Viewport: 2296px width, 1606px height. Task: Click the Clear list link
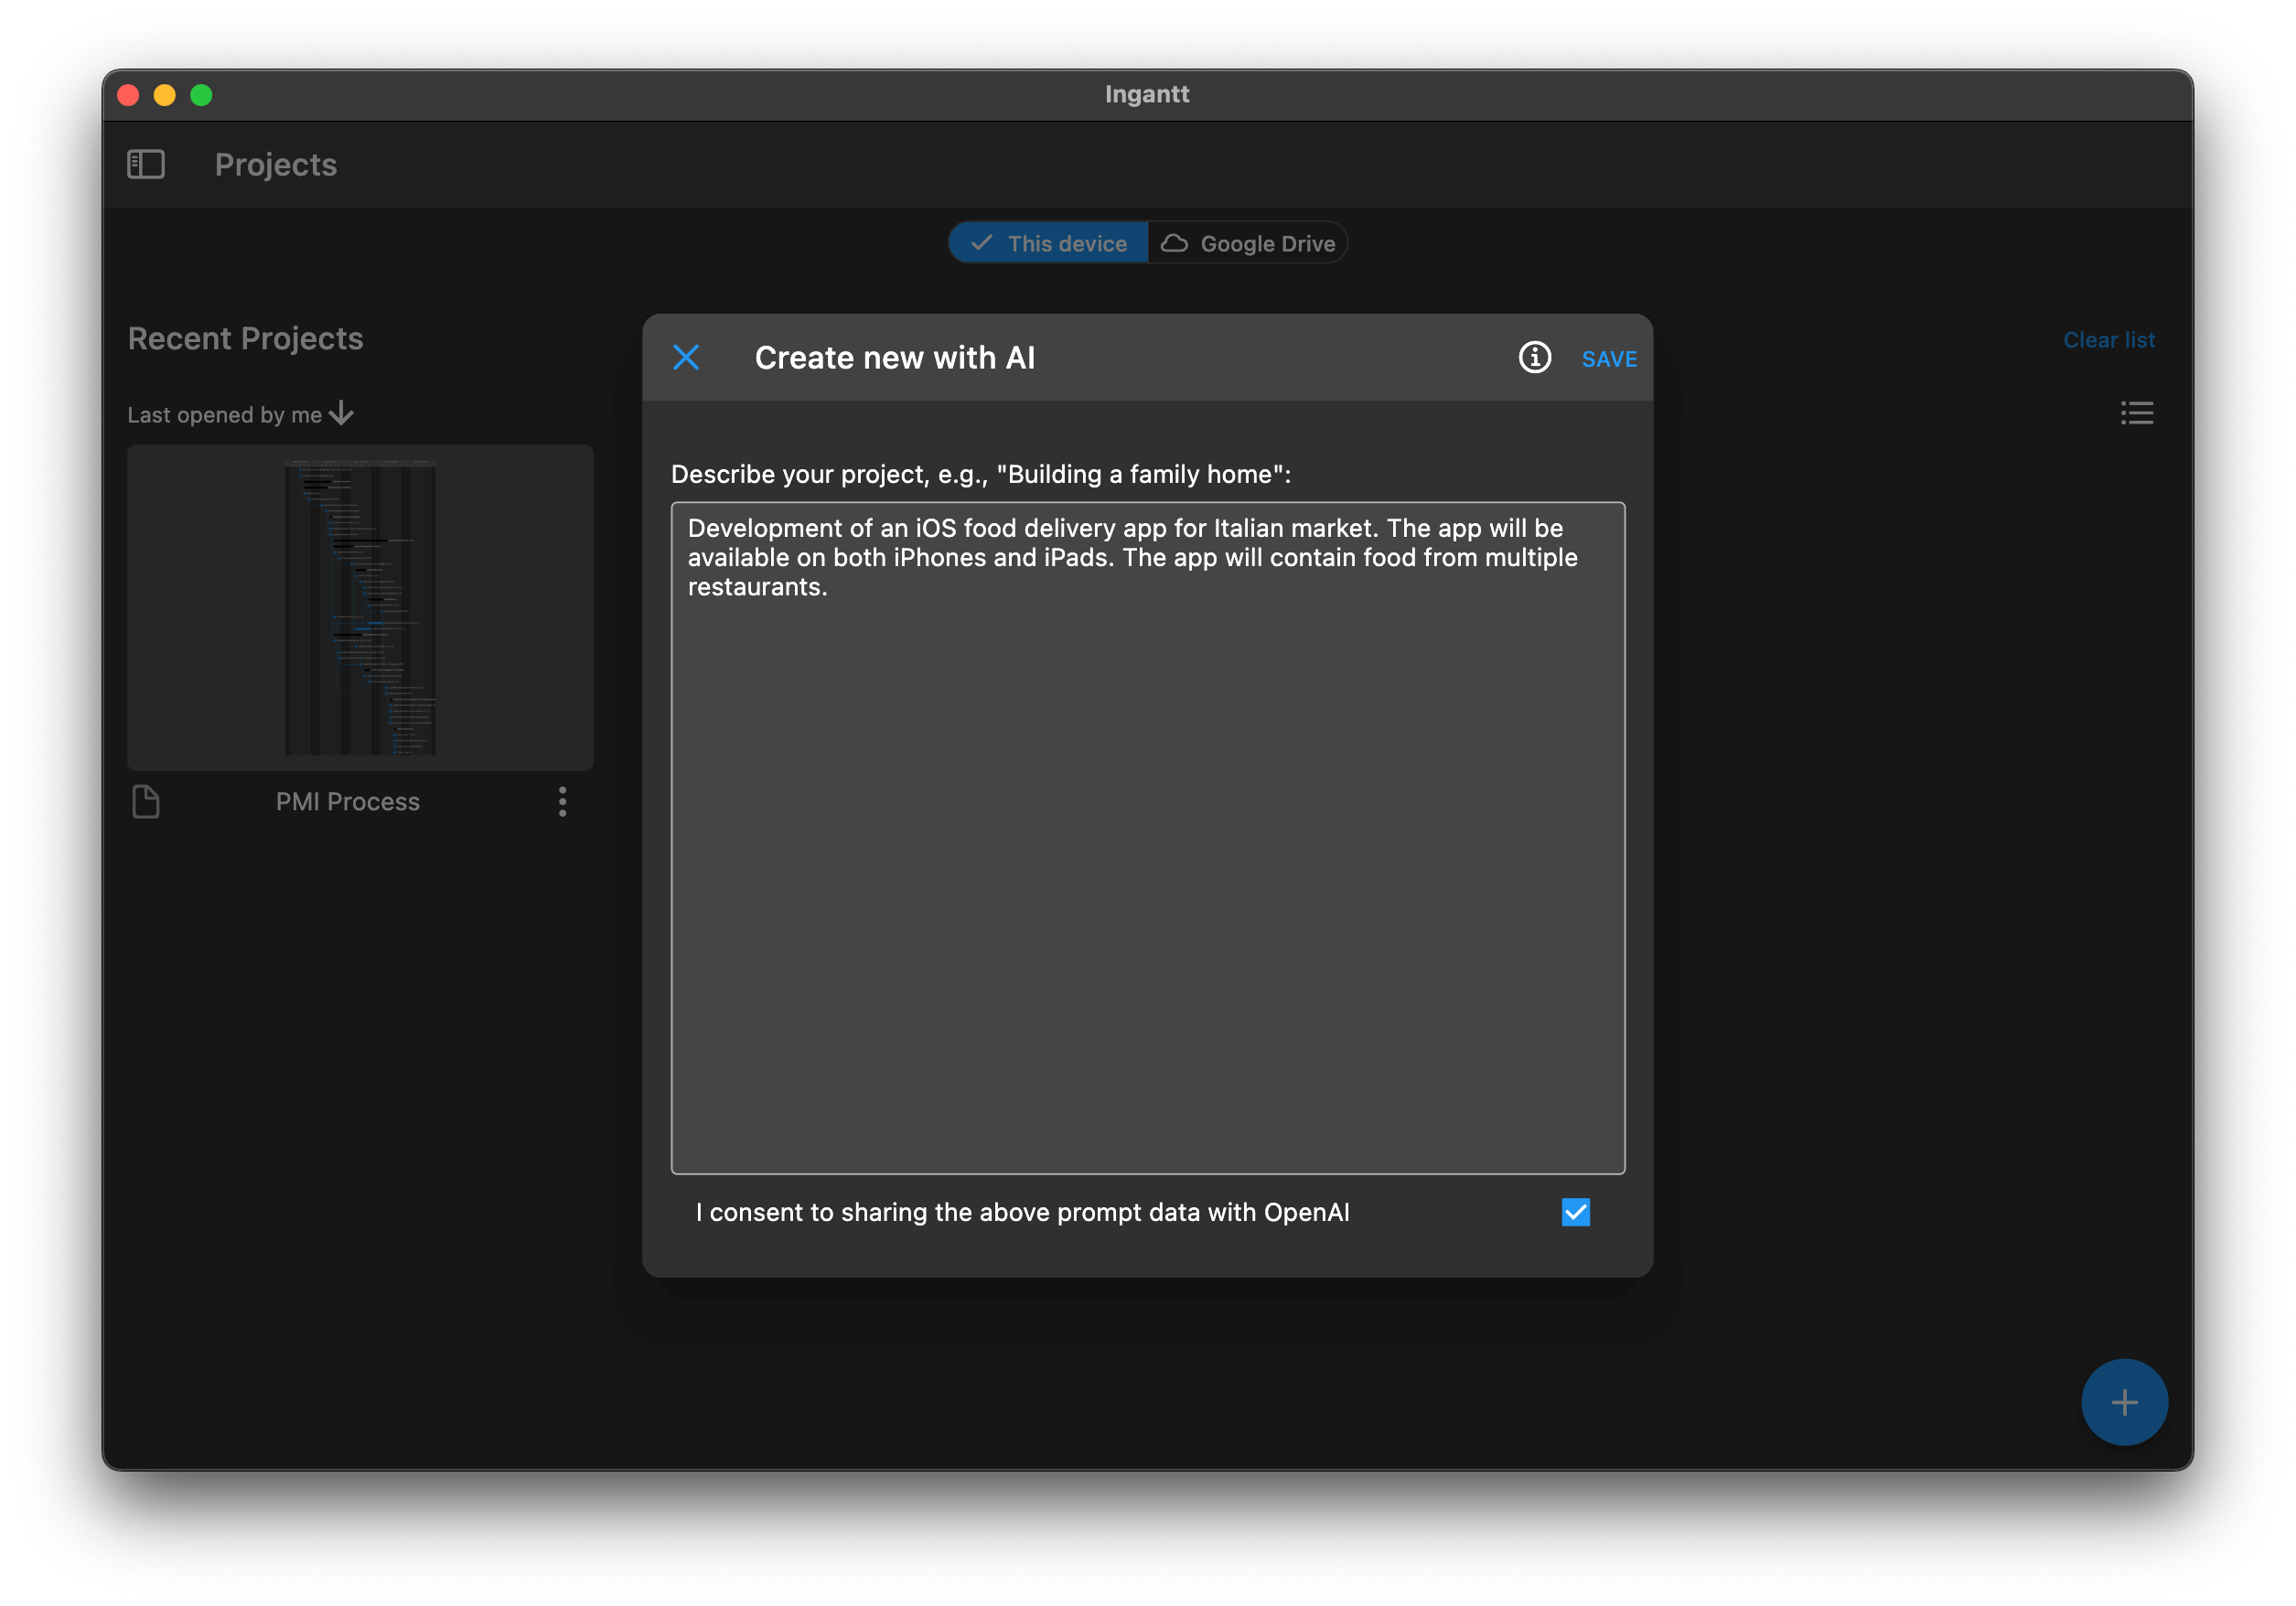point(2109,340)
